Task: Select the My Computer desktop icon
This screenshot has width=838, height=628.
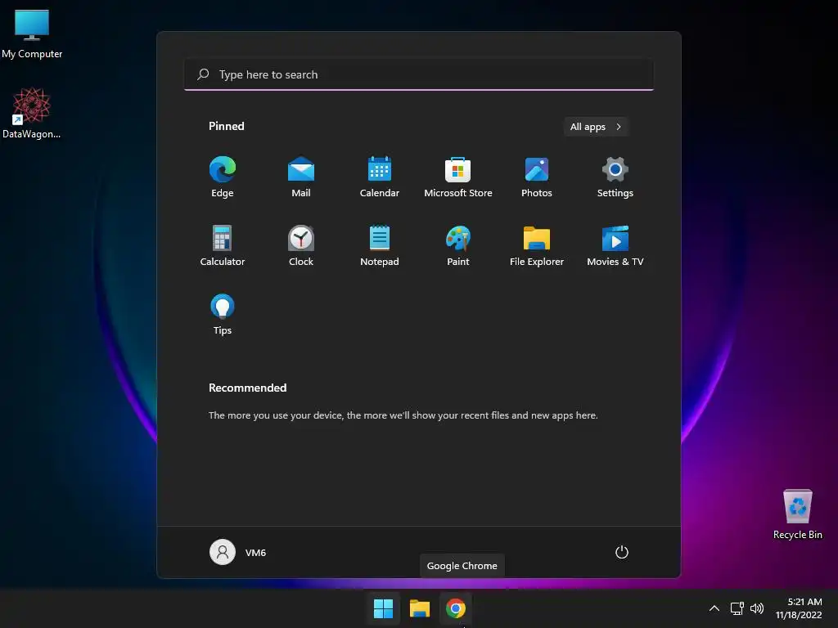Action: (32, 34)
